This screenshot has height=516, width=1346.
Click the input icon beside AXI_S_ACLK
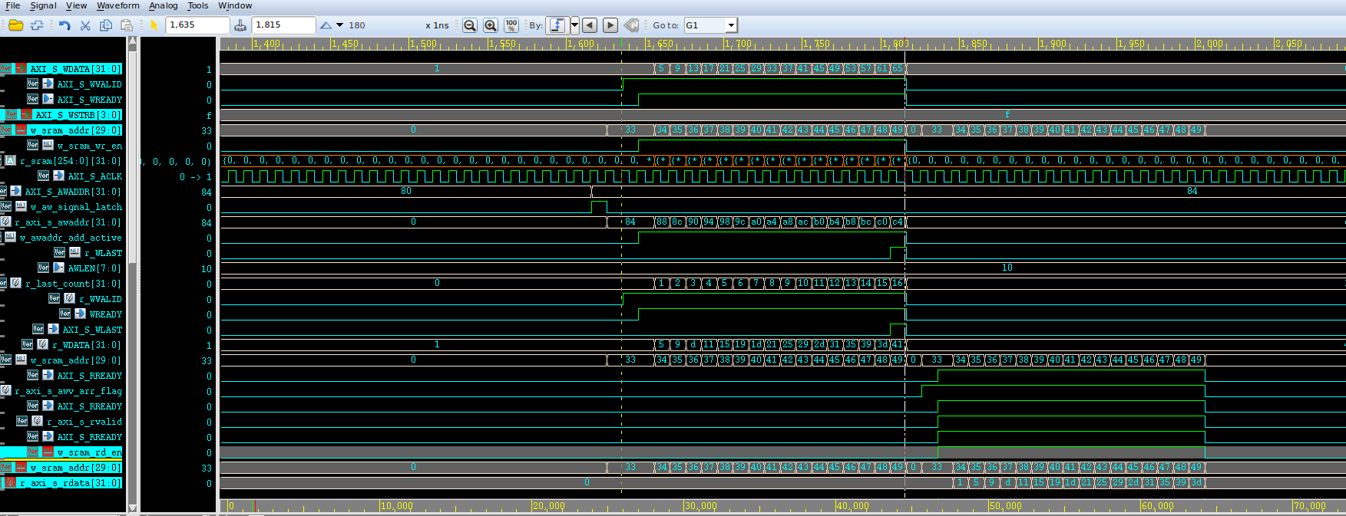click(59, 176)
